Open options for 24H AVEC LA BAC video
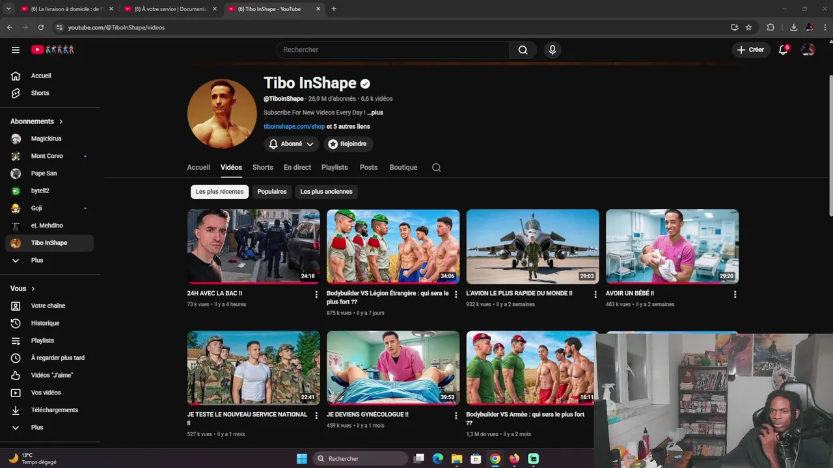This screenshot has height=468, width=833. 316,294
